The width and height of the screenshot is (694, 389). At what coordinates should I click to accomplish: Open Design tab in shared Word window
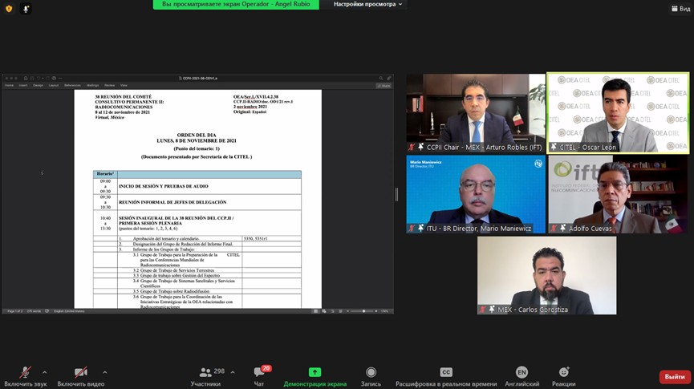pos(38,85)
